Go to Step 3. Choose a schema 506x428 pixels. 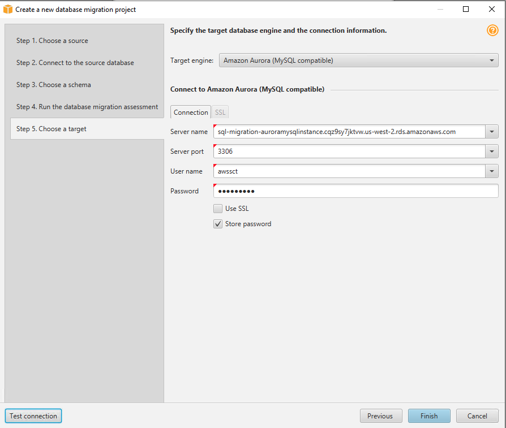click(x=54, y=85)
